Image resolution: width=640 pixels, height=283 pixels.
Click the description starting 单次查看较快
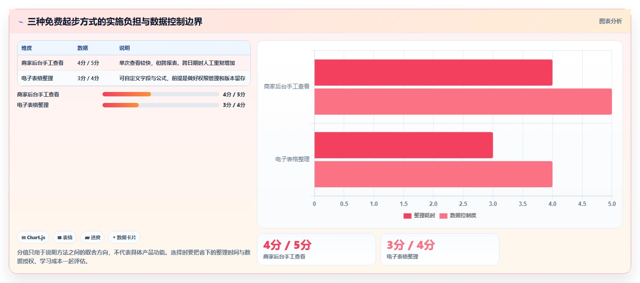click(x=177, y=63)
